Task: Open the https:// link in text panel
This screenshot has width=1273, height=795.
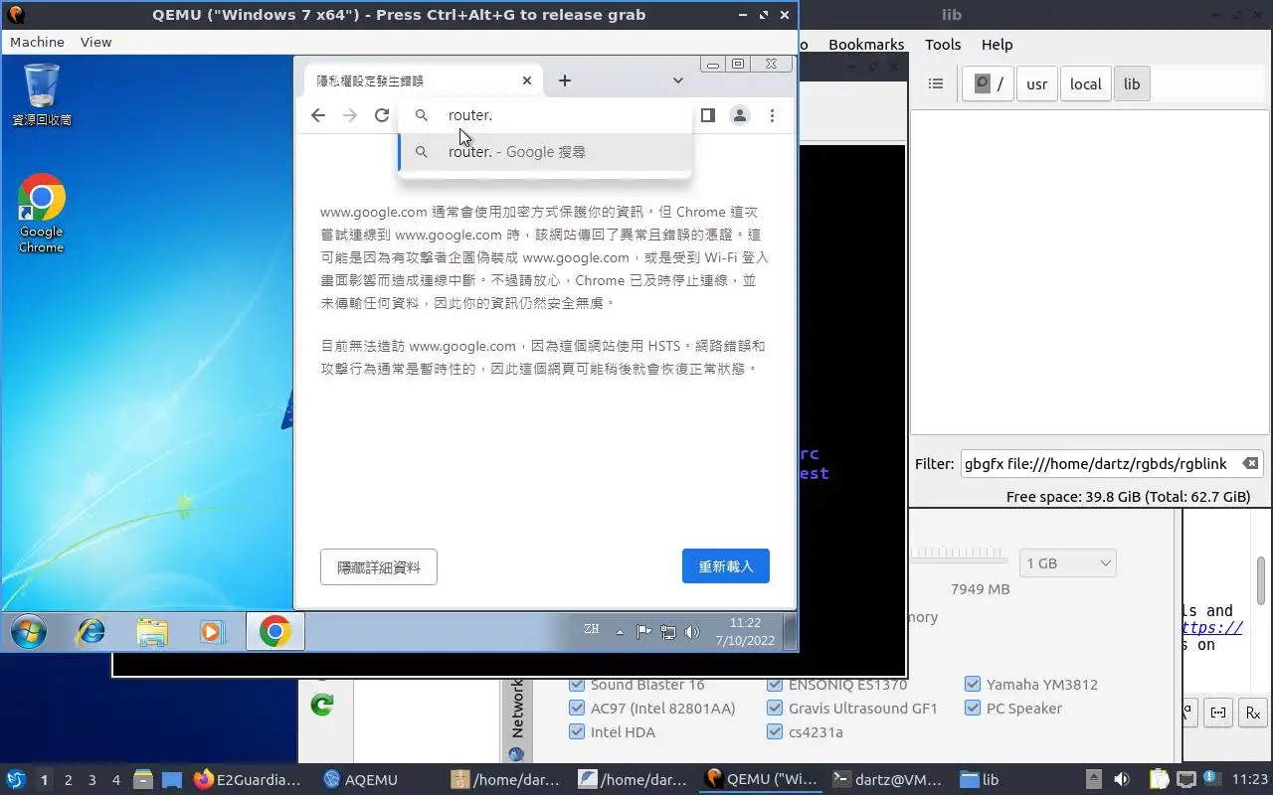Action: point(1212,628)
